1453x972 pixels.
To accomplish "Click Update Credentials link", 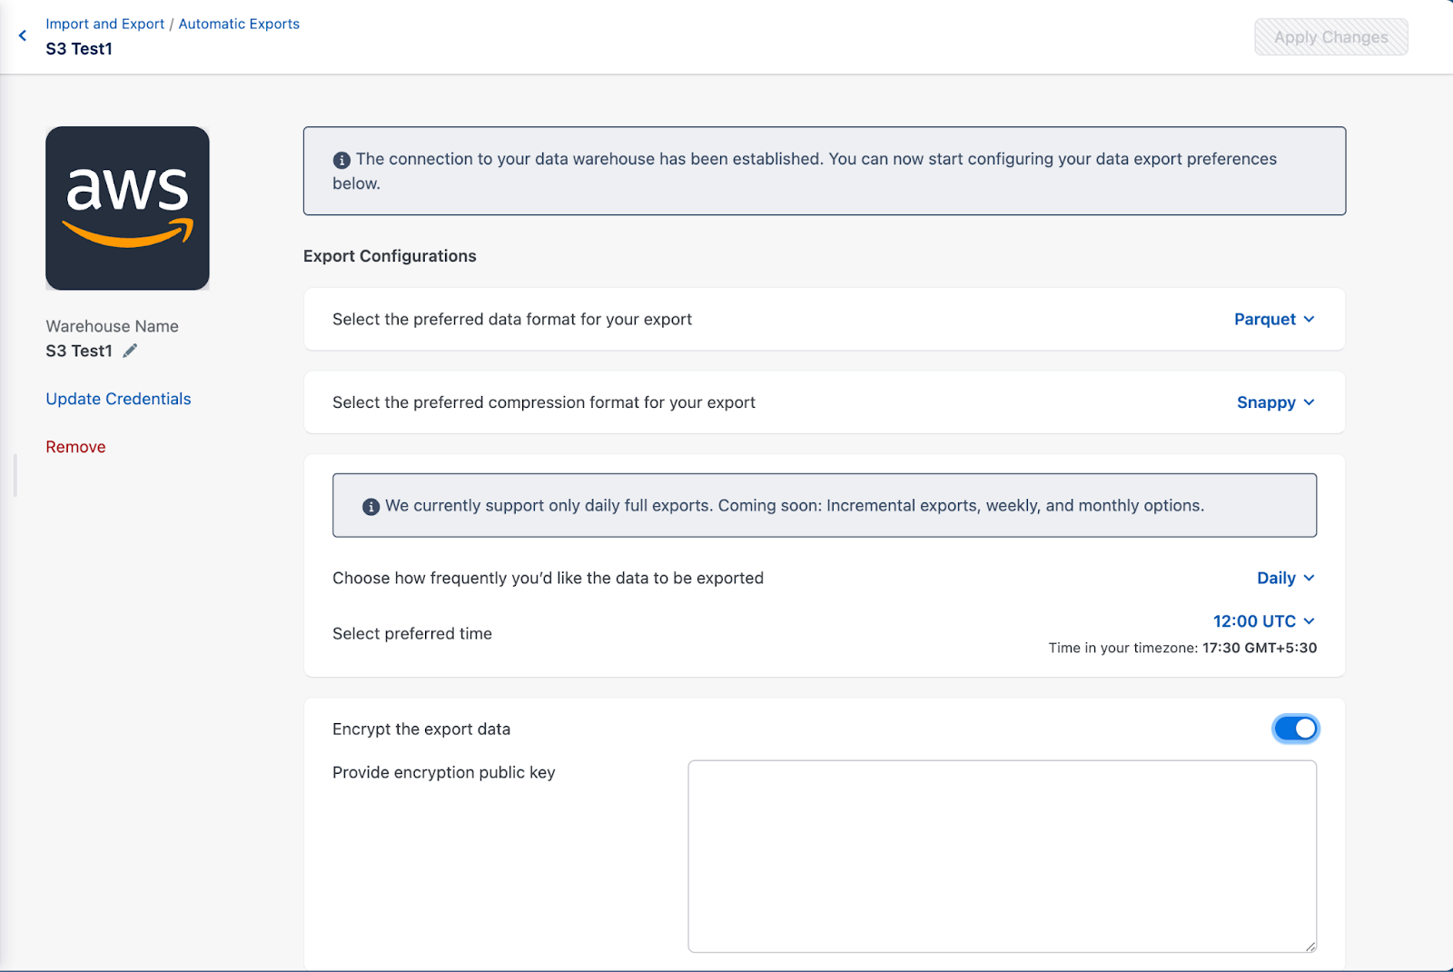I will pos(118,399).
